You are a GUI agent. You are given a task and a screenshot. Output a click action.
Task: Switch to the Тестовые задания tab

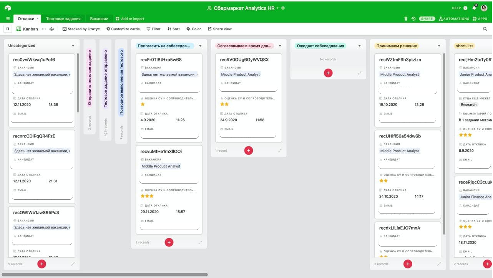pos(63,19)
